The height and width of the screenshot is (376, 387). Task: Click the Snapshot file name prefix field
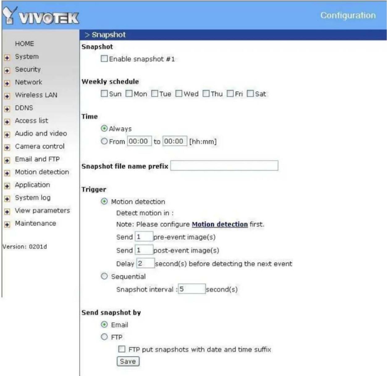224,166
